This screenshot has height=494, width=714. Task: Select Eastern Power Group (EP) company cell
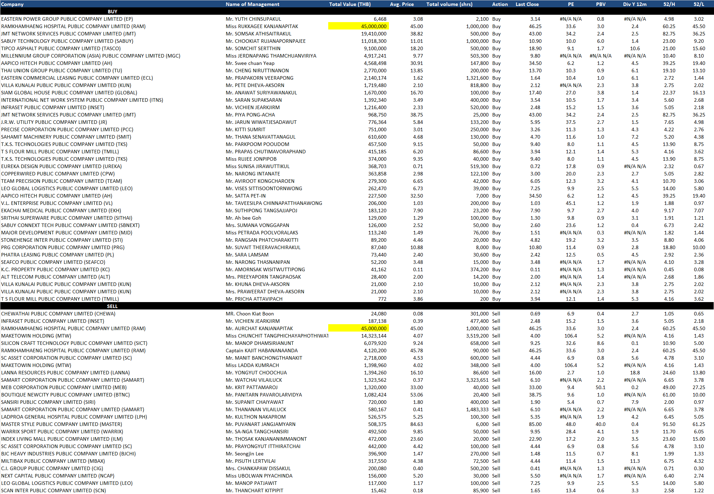(67, 19)
